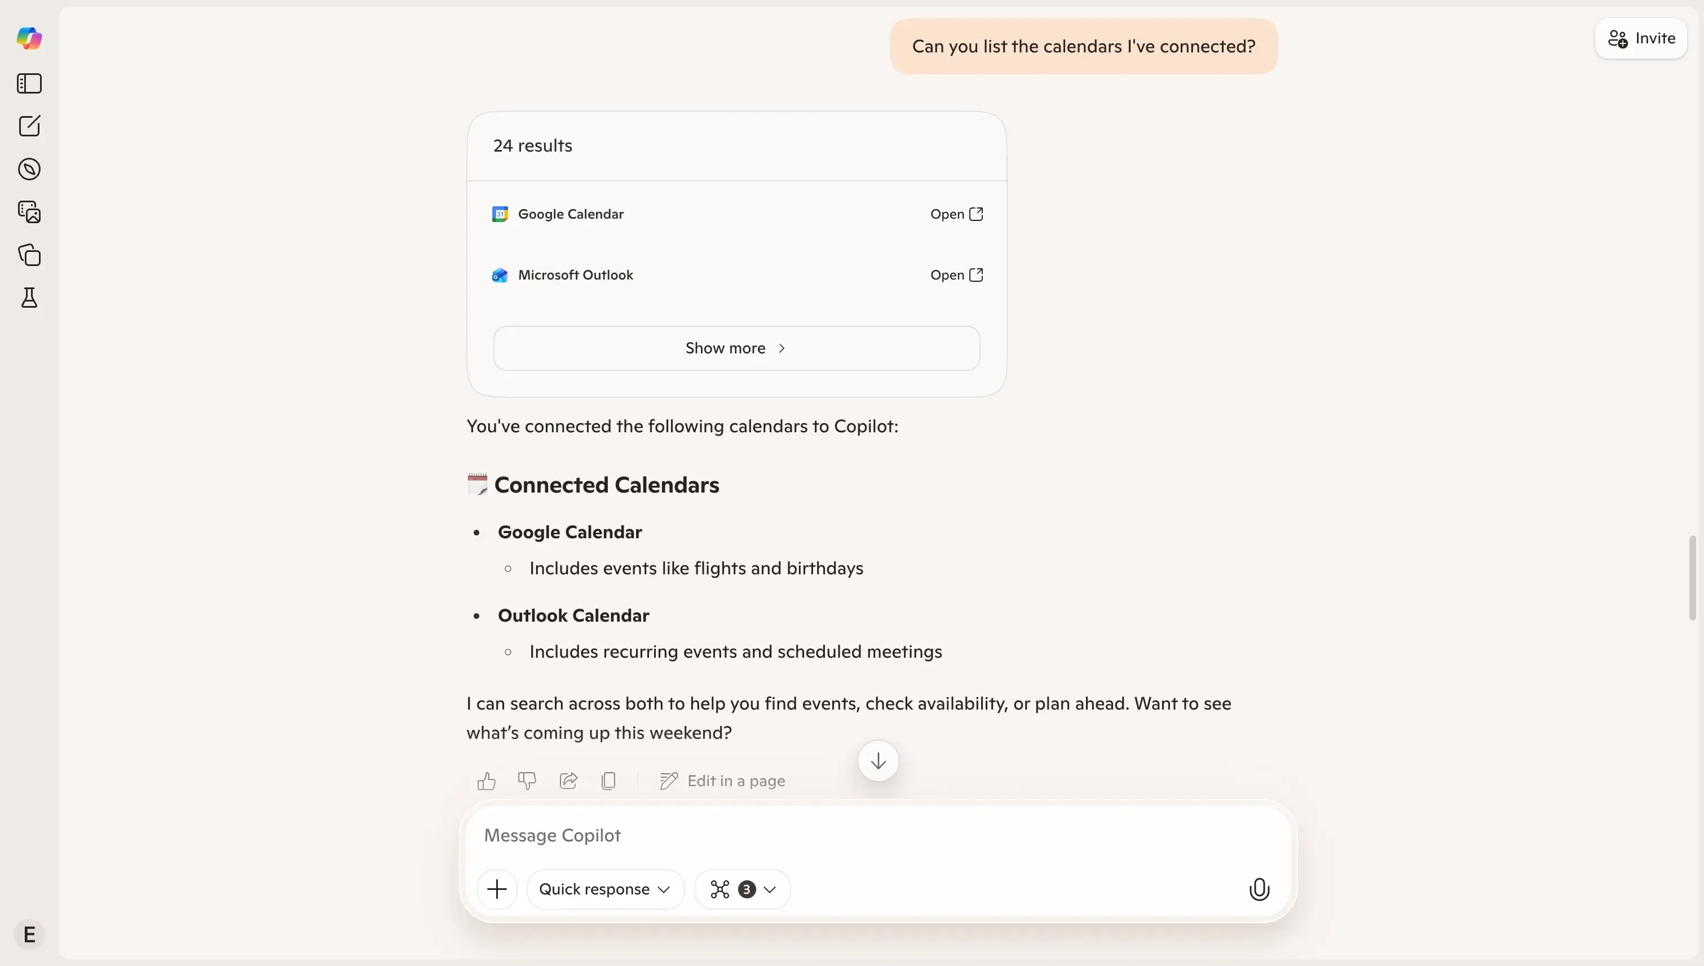Open the image gallery icon in sidebar

29,211
